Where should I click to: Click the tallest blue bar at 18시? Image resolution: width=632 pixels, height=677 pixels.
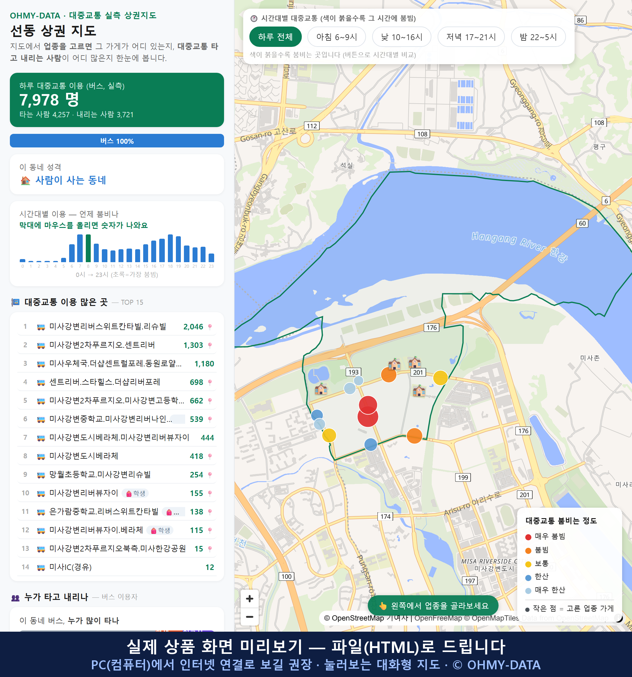coord(170,248)
